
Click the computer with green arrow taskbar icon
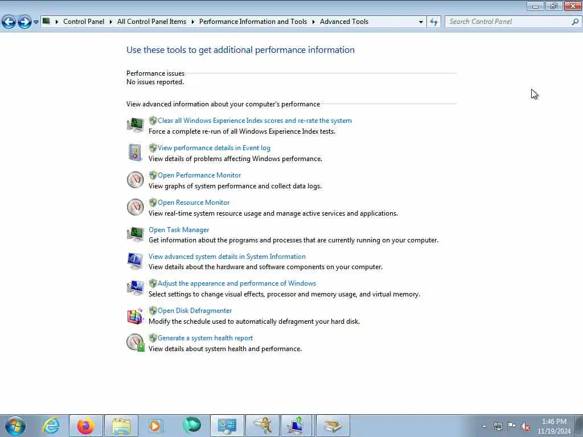[297, 426]
